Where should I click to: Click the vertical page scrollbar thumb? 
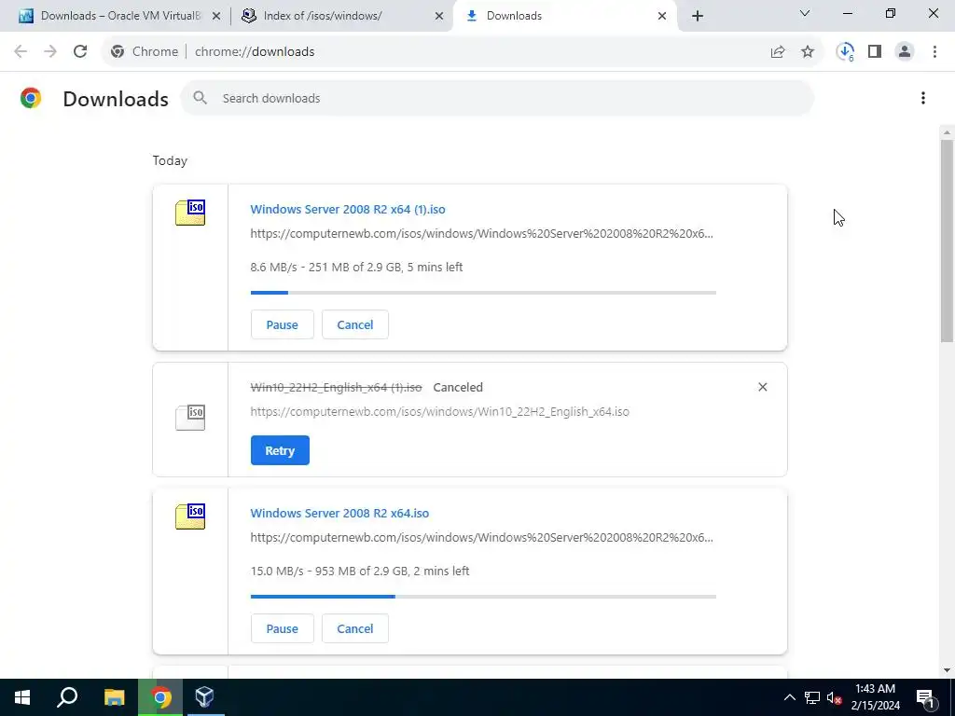[x=948, y=241]
